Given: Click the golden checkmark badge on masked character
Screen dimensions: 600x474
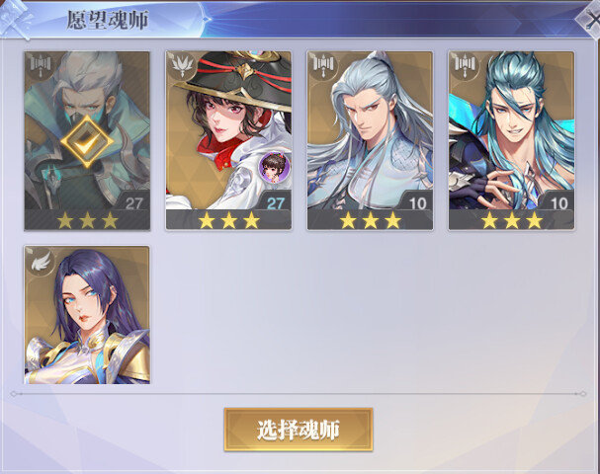Looking at the screenshot, I should pos(87,141).
